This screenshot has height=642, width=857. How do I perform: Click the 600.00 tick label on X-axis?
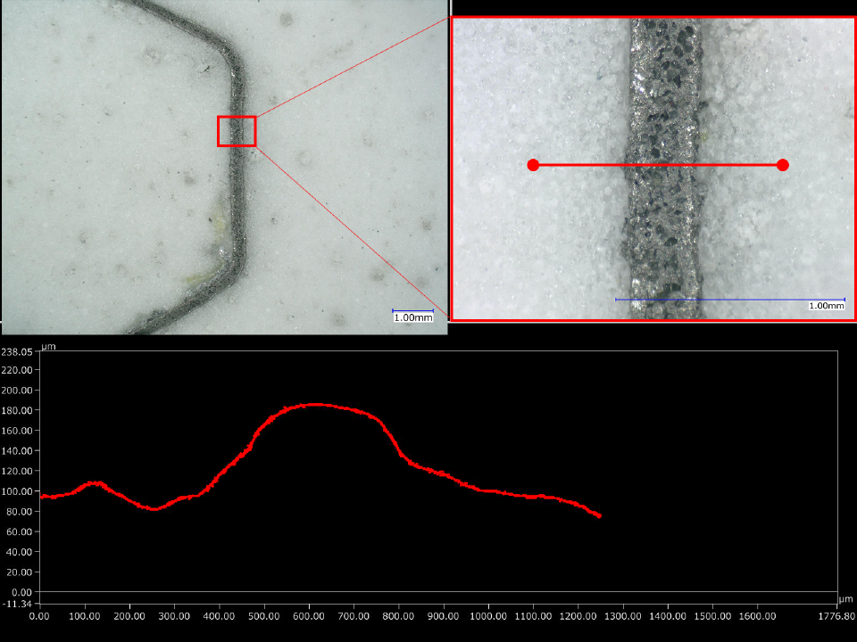pyautogui.click(x=309, y=615)
